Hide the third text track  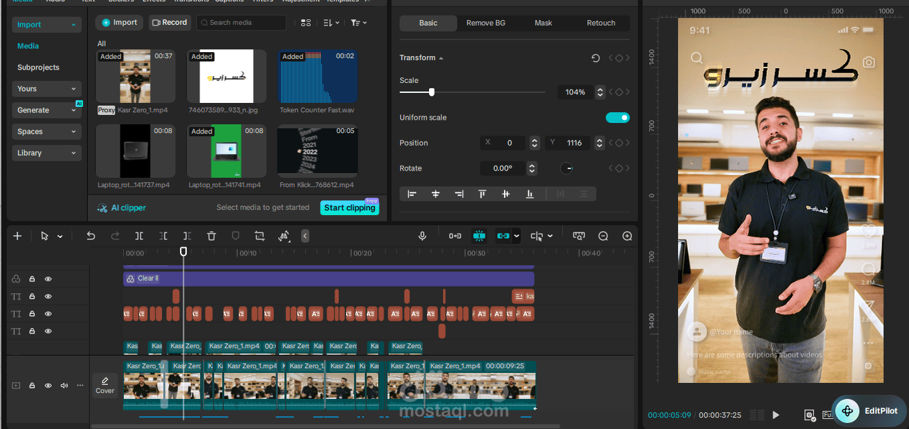coord(48,331)
